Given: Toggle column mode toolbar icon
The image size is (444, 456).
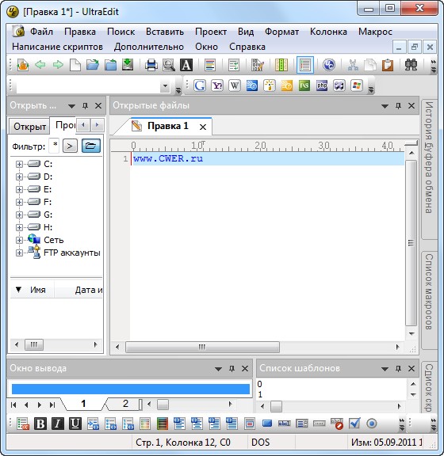Looking at the screenshot, I should 281,65.
